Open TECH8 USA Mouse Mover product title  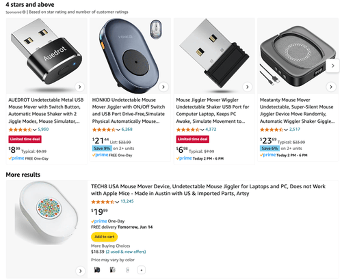[x=208, y=190]
